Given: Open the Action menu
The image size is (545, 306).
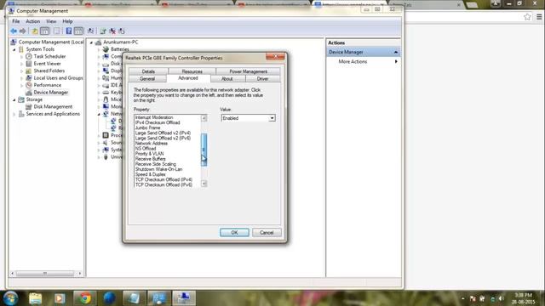Looking at the screenshot, I should point(32,21).
